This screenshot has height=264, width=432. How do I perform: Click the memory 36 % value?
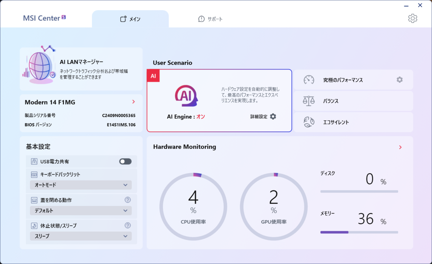pyautogui.click(x=372, y=219)
